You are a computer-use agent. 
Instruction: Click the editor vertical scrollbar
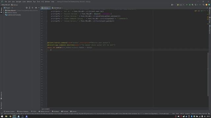[x=208, y=74]
